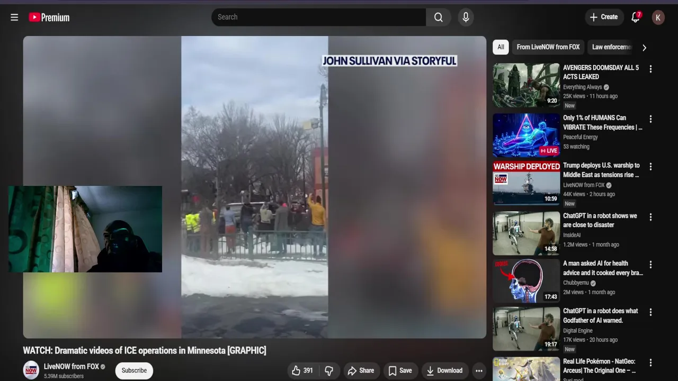Open options for Avengers Doomsday video

click(x=650, y=69)
